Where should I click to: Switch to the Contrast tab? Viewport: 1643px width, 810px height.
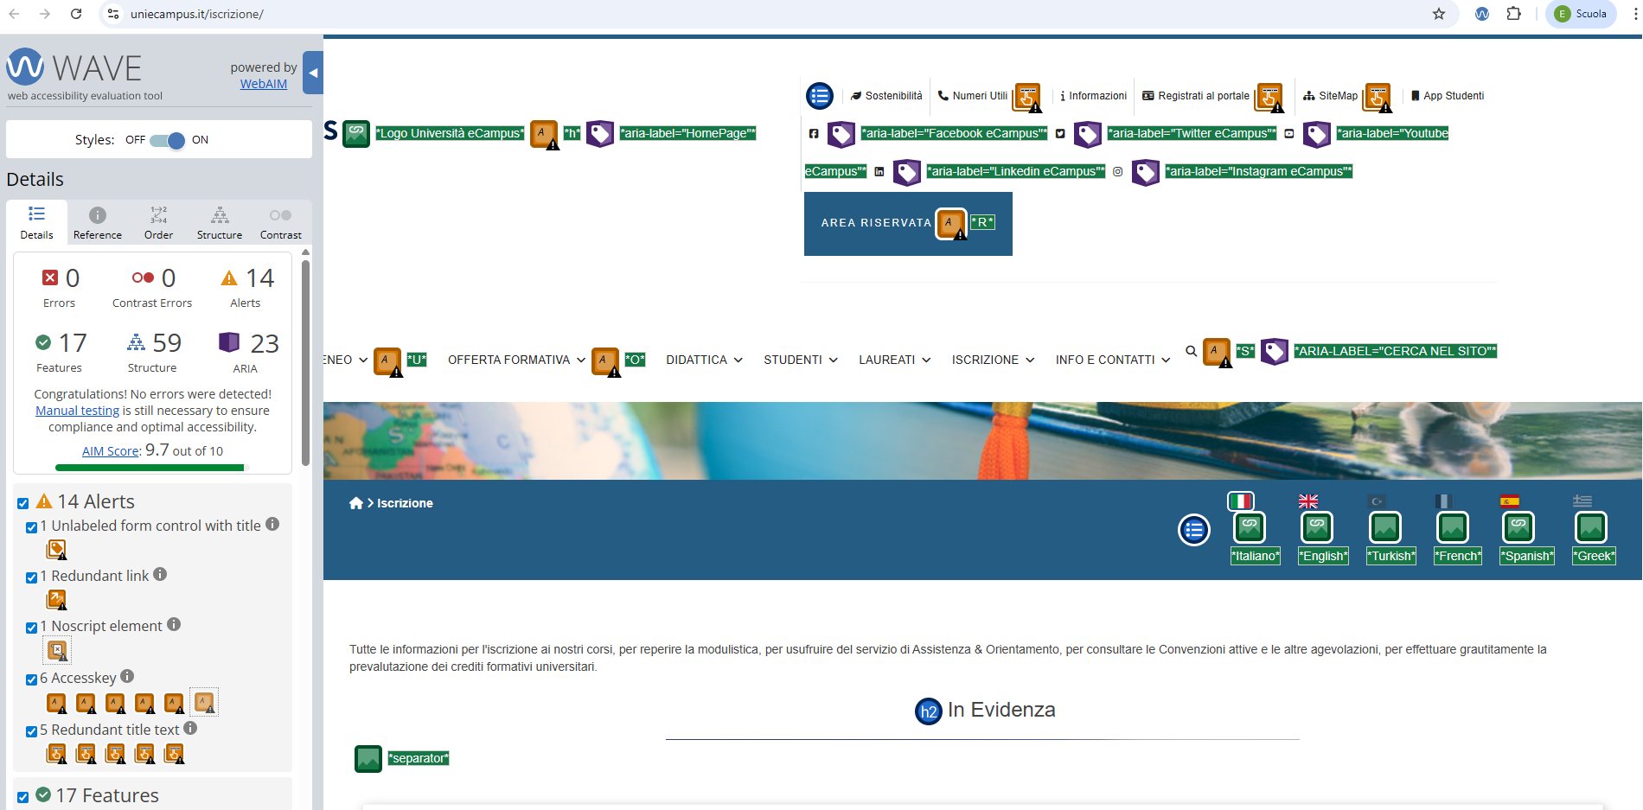click(x=280, y=223)
